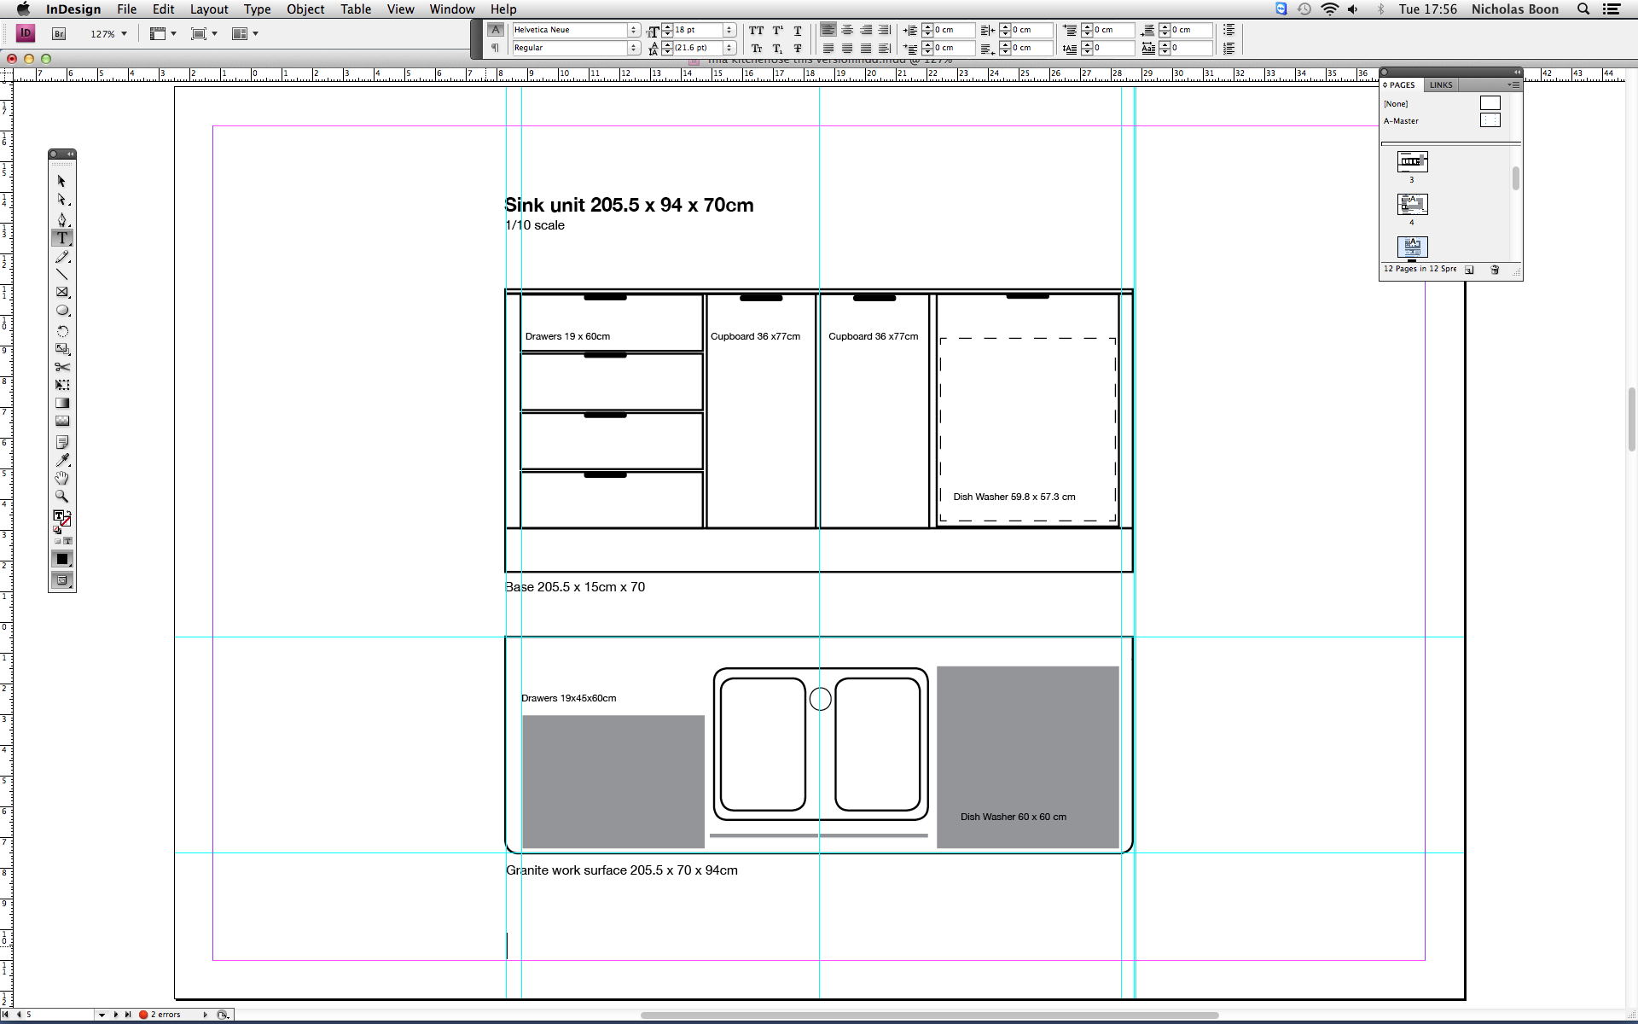Pick the Rotate tool
1638x1024 pixels.
[x=61, y=331]
